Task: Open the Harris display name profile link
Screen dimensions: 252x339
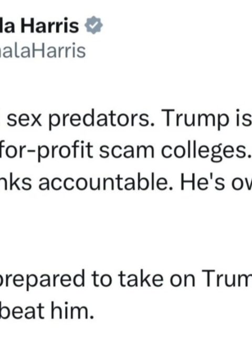Action: 39,26
